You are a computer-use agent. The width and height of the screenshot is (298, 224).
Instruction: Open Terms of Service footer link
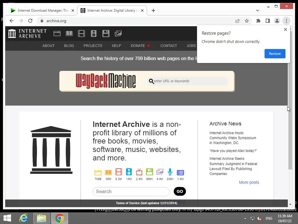[147, 203]
